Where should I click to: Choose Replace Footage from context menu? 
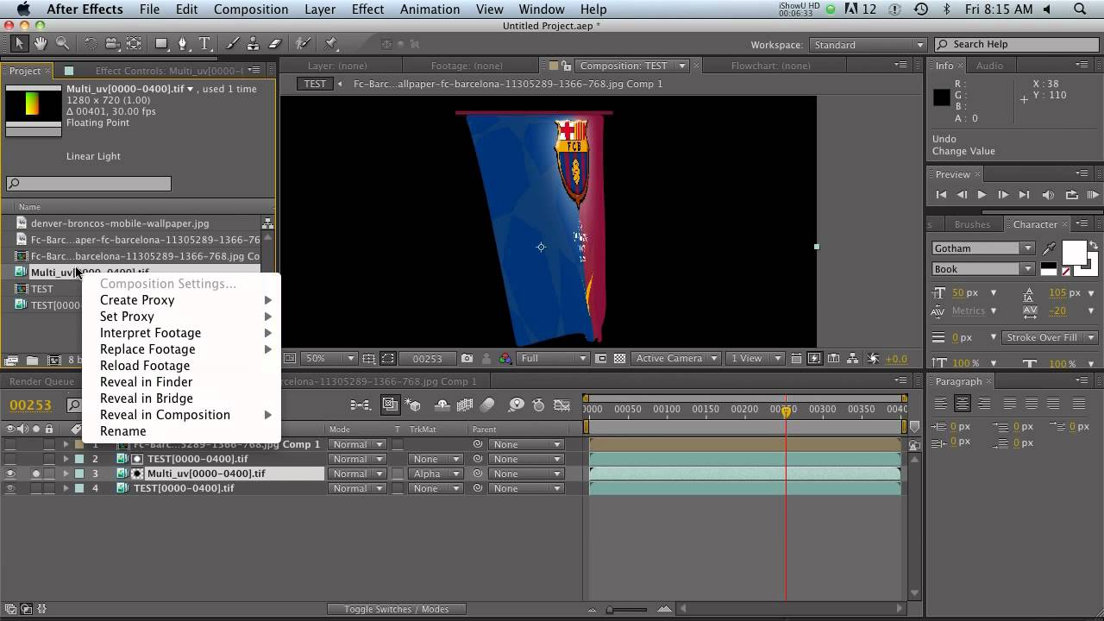point(147,349)
